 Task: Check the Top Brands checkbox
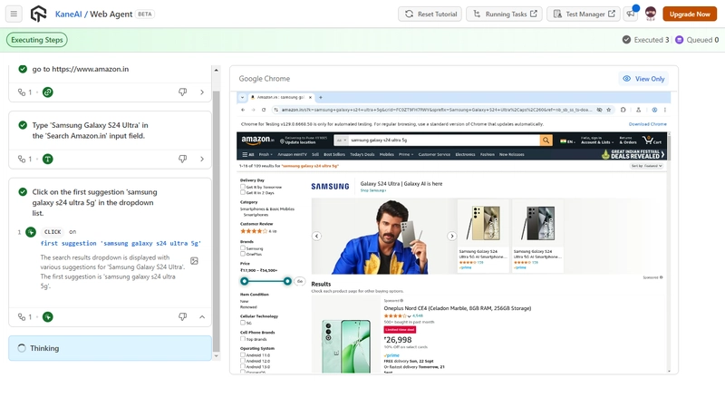tap(243, 338)
